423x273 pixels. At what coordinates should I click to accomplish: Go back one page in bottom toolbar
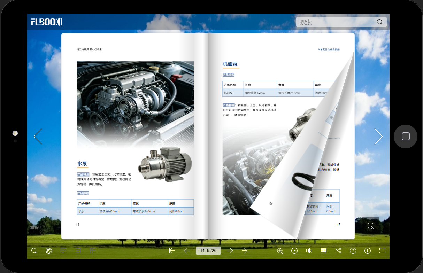coord(186,251)
